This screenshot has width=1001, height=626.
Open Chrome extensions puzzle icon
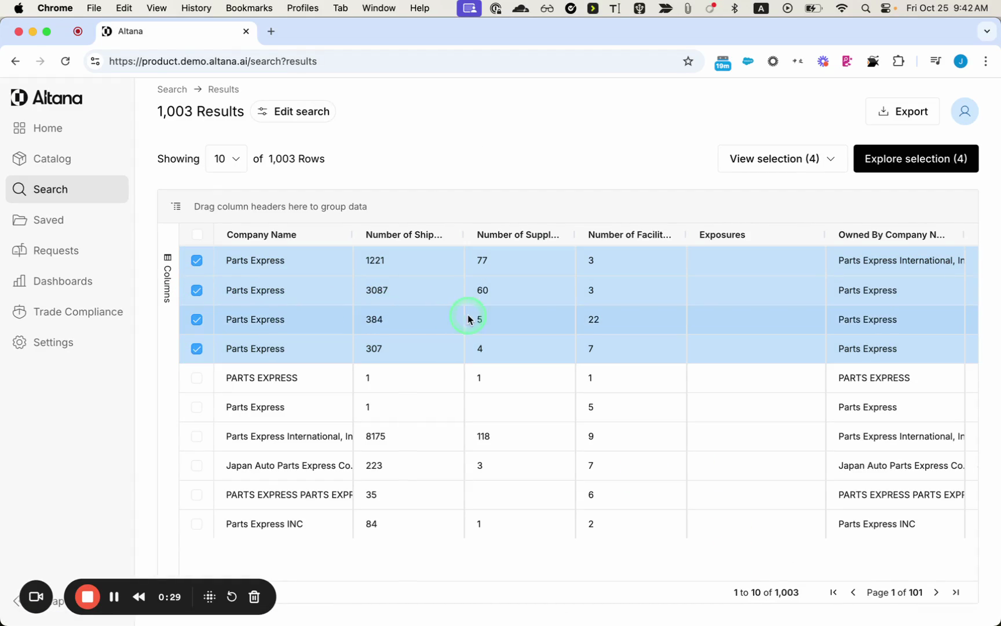(x=898, y=61)
